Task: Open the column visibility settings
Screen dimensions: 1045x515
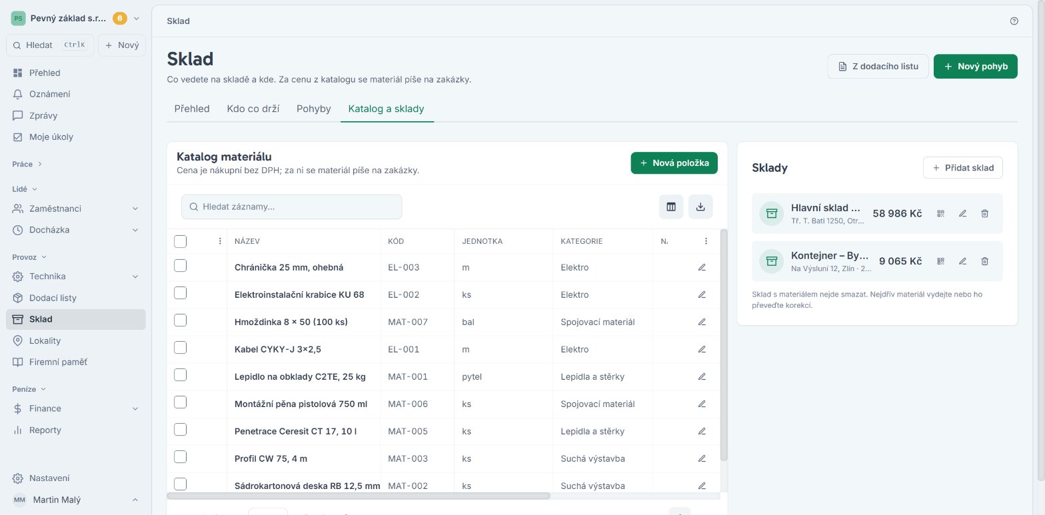Action: point(671,207)
